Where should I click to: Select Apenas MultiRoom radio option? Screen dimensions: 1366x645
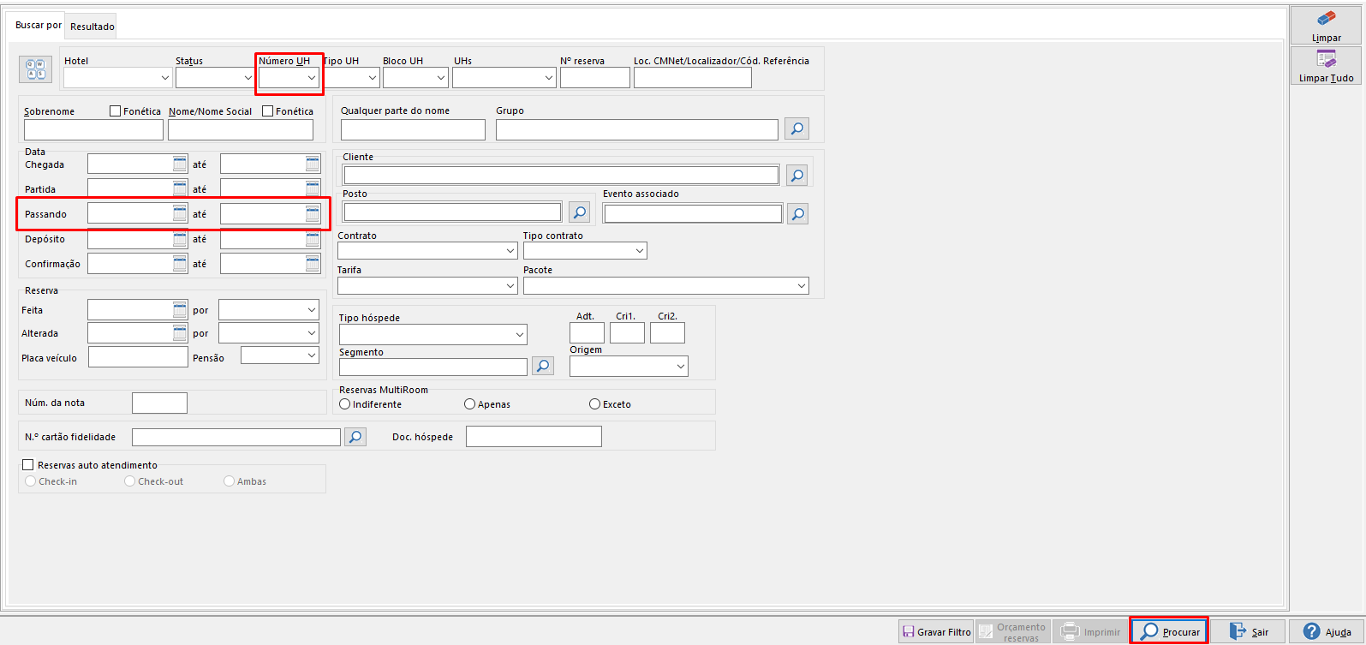[469, 404]
